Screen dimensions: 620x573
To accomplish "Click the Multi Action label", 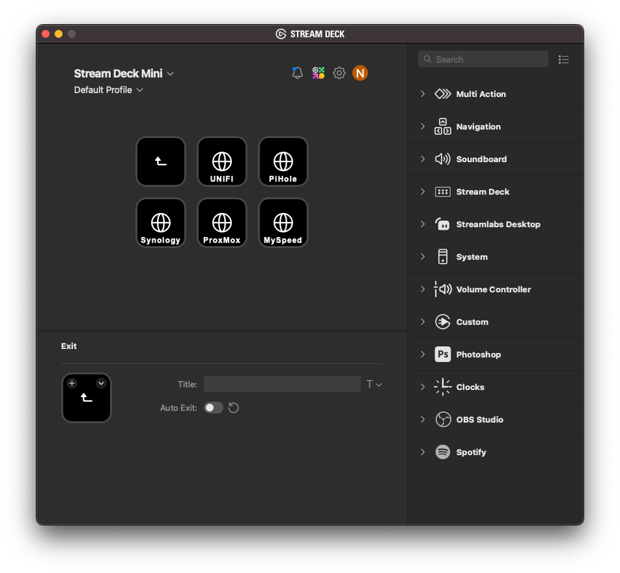I will 481,94.
